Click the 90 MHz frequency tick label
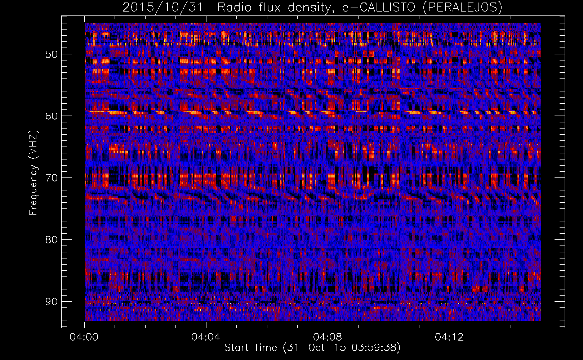583x360 pixels. [x=51, y=302]
